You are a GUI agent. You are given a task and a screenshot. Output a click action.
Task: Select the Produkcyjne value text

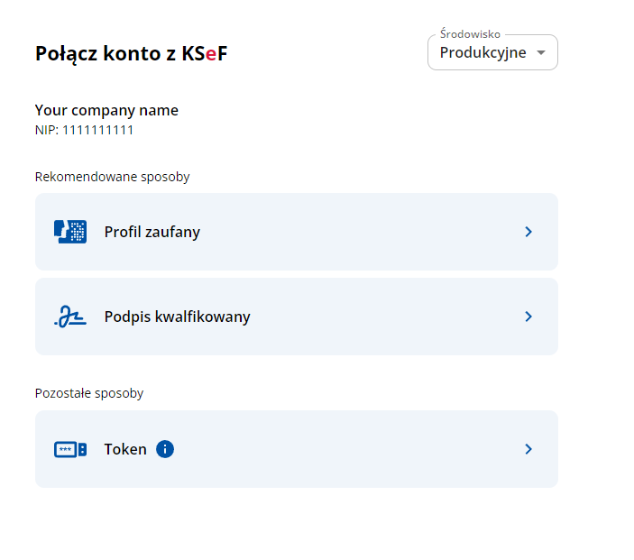pos(482,53)
